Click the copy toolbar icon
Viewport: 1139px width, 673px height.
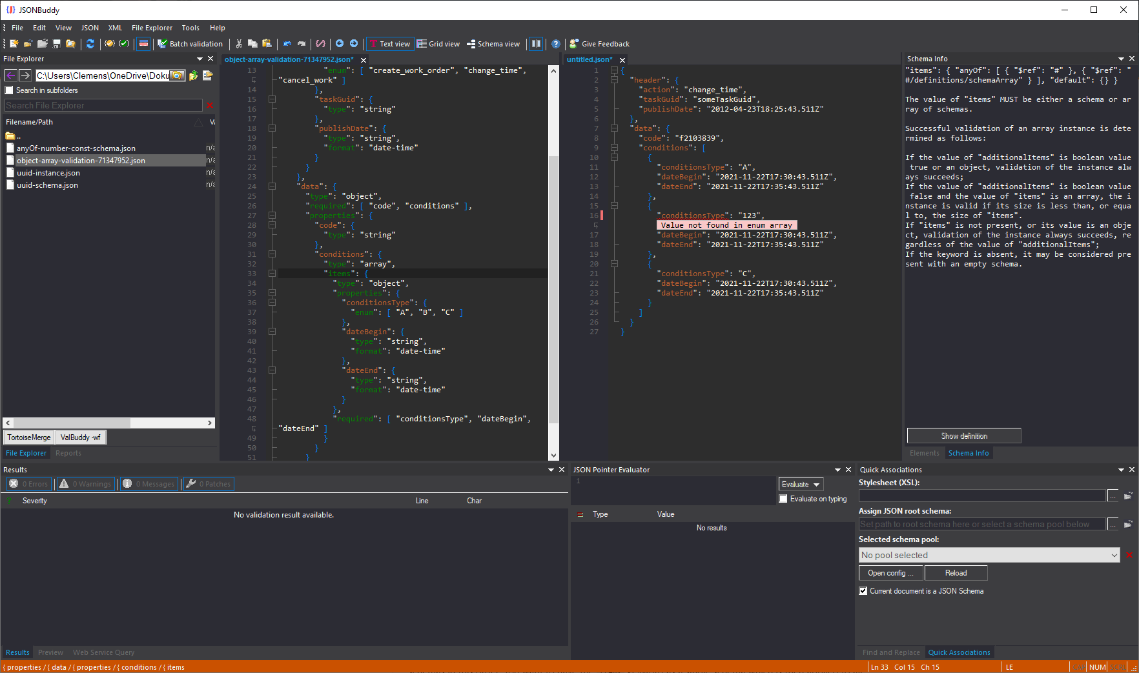pyautogui.click(x=252, y=44)
